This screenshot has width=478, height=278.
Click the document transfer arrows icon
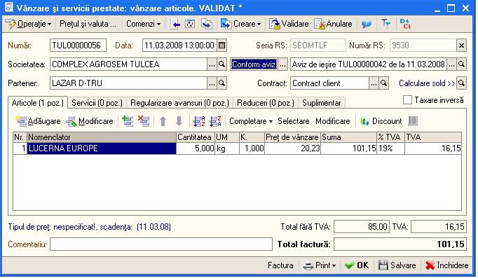point(207,24)
